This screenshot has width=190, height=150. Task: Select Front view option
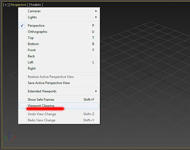click(x=59, y=50)
